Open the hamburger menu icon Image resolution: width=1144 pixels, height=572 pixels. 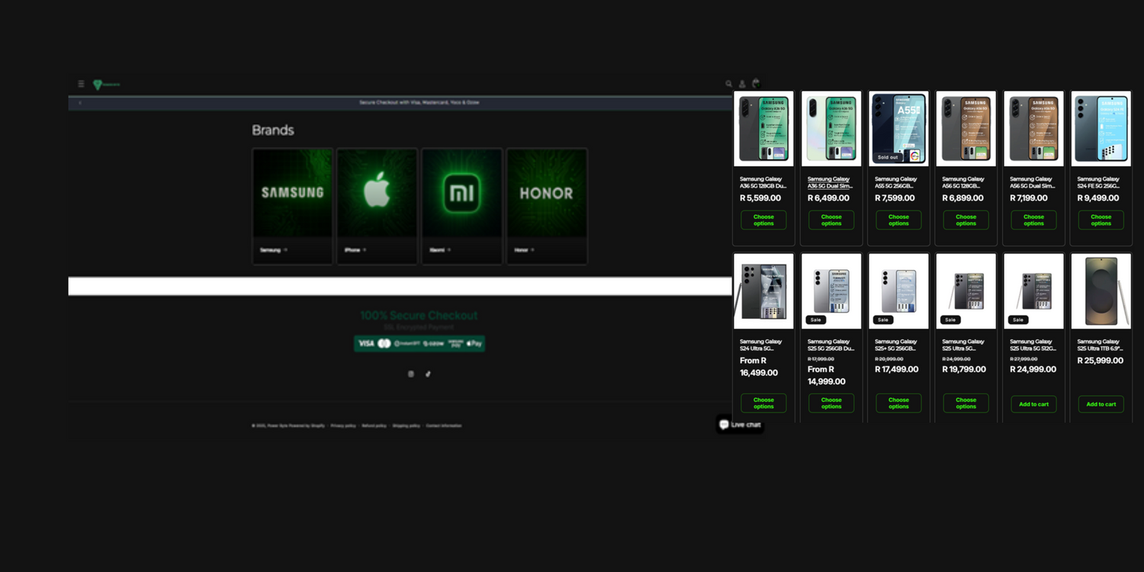pyautogui.click(x=81, y=84)
